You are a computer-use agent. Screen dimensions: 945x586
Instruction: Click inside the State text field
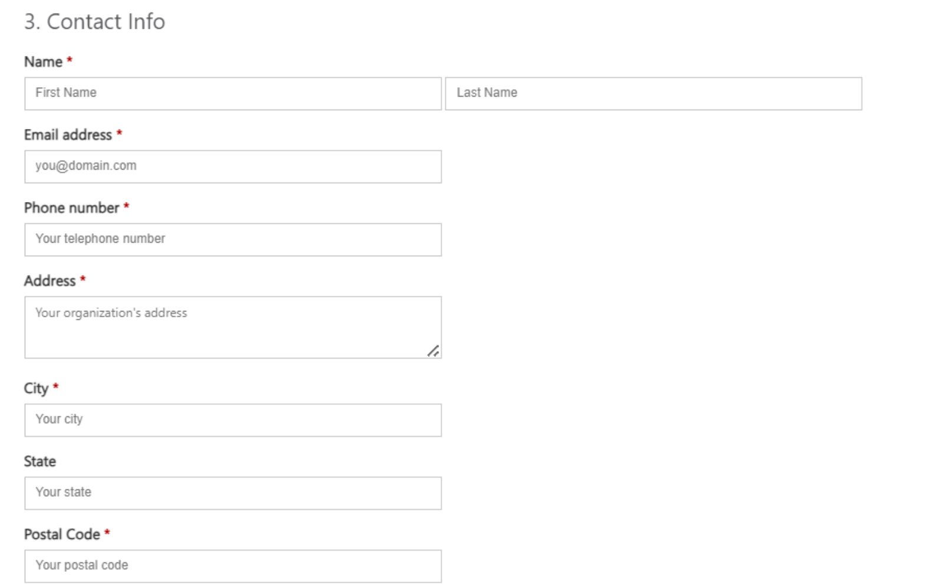[233, 493]
